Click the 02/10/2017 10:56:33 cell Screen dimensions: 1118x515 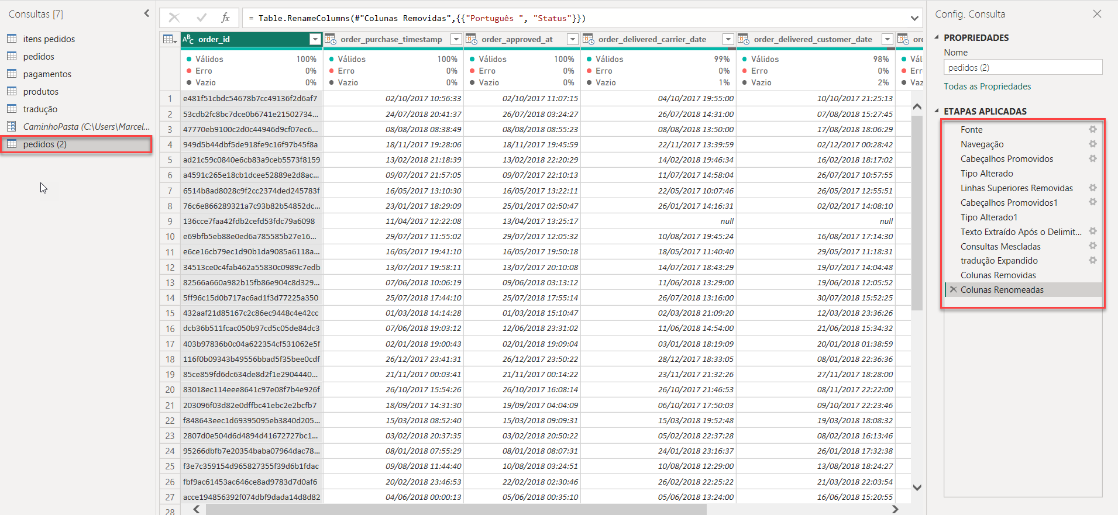393,99
